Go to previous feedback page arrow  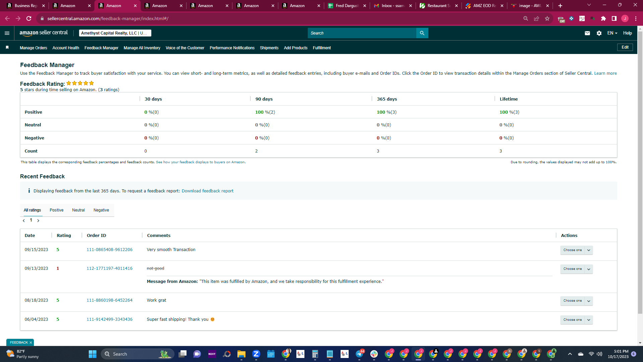click(x=24, y=221)
